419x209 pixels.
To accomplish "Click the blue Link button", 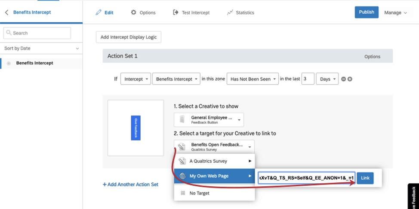I will coord(365,178).
